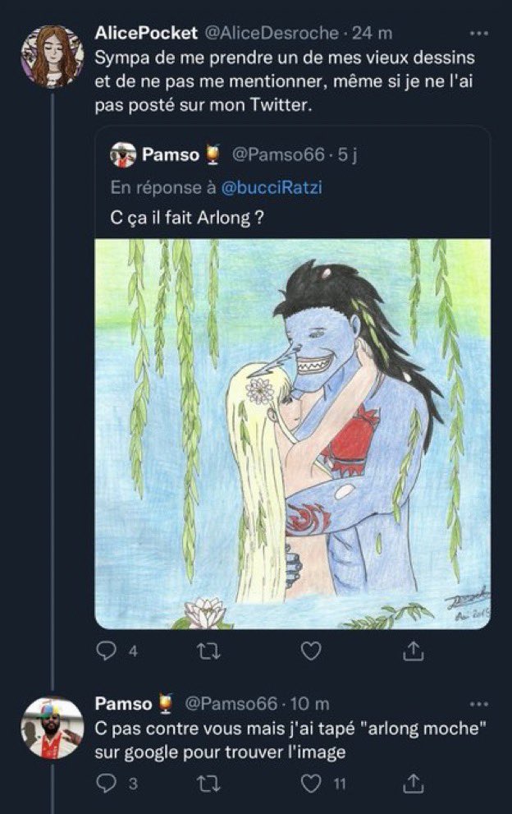Open AlicePocket display name profile
This screenshot has width=512, height=814.
pos(146,33)
